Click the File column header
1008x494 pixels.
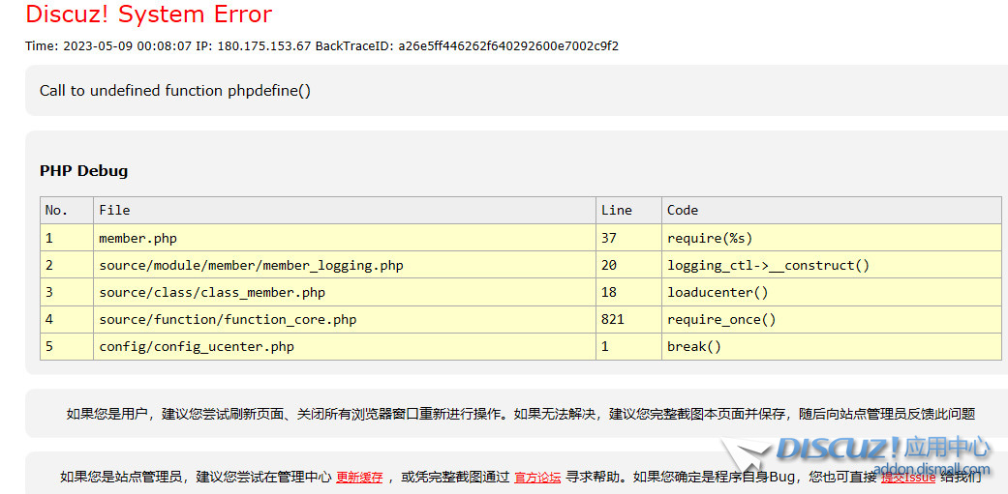pos(114,210)
